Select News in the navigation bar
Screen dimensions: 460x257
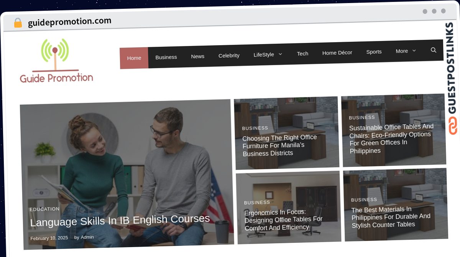[198, 56]
